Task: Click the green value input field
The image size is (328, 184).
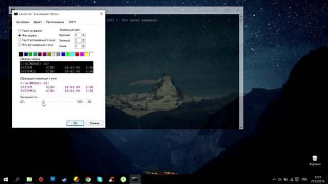Action: coord(78,40)
